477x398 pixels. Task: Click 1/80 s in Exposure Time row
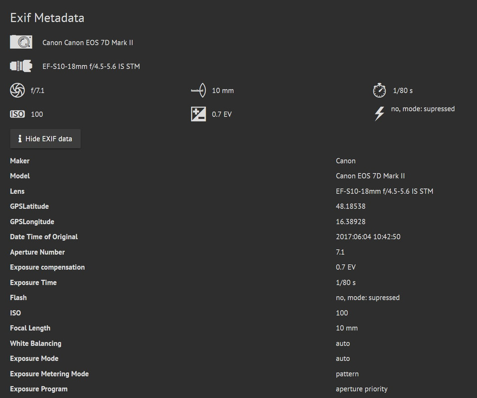point(345,283)
